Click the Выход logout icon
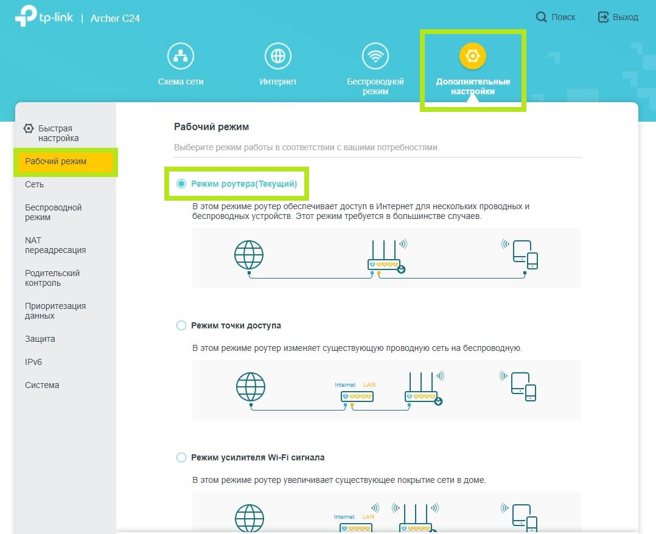The image size is (656, 534). [603, 17]
